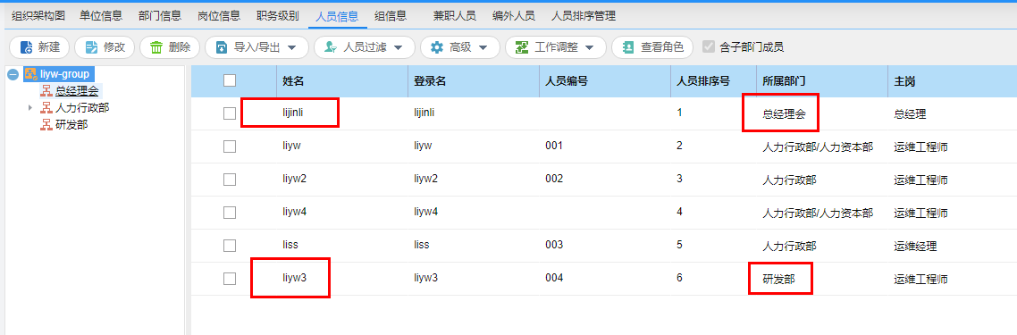The image size is (1017, 335).
Task: Check the box for lijinli row
Action: (229, 113)
